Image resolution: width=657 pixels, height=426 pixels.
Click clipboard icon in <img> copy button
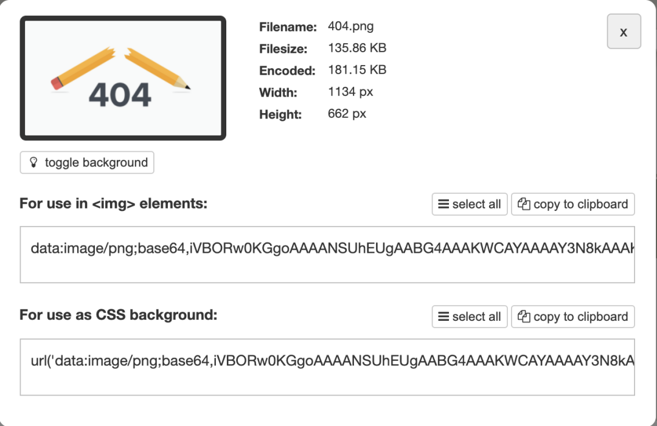[x=524, y=204]
